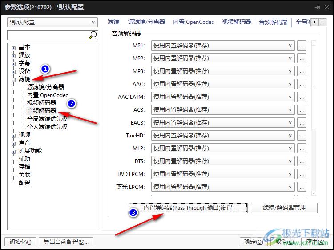Select 辅助 in the tree
This screenshot has width=334, height=250.
pyautogui.click(x=24, y=159)
